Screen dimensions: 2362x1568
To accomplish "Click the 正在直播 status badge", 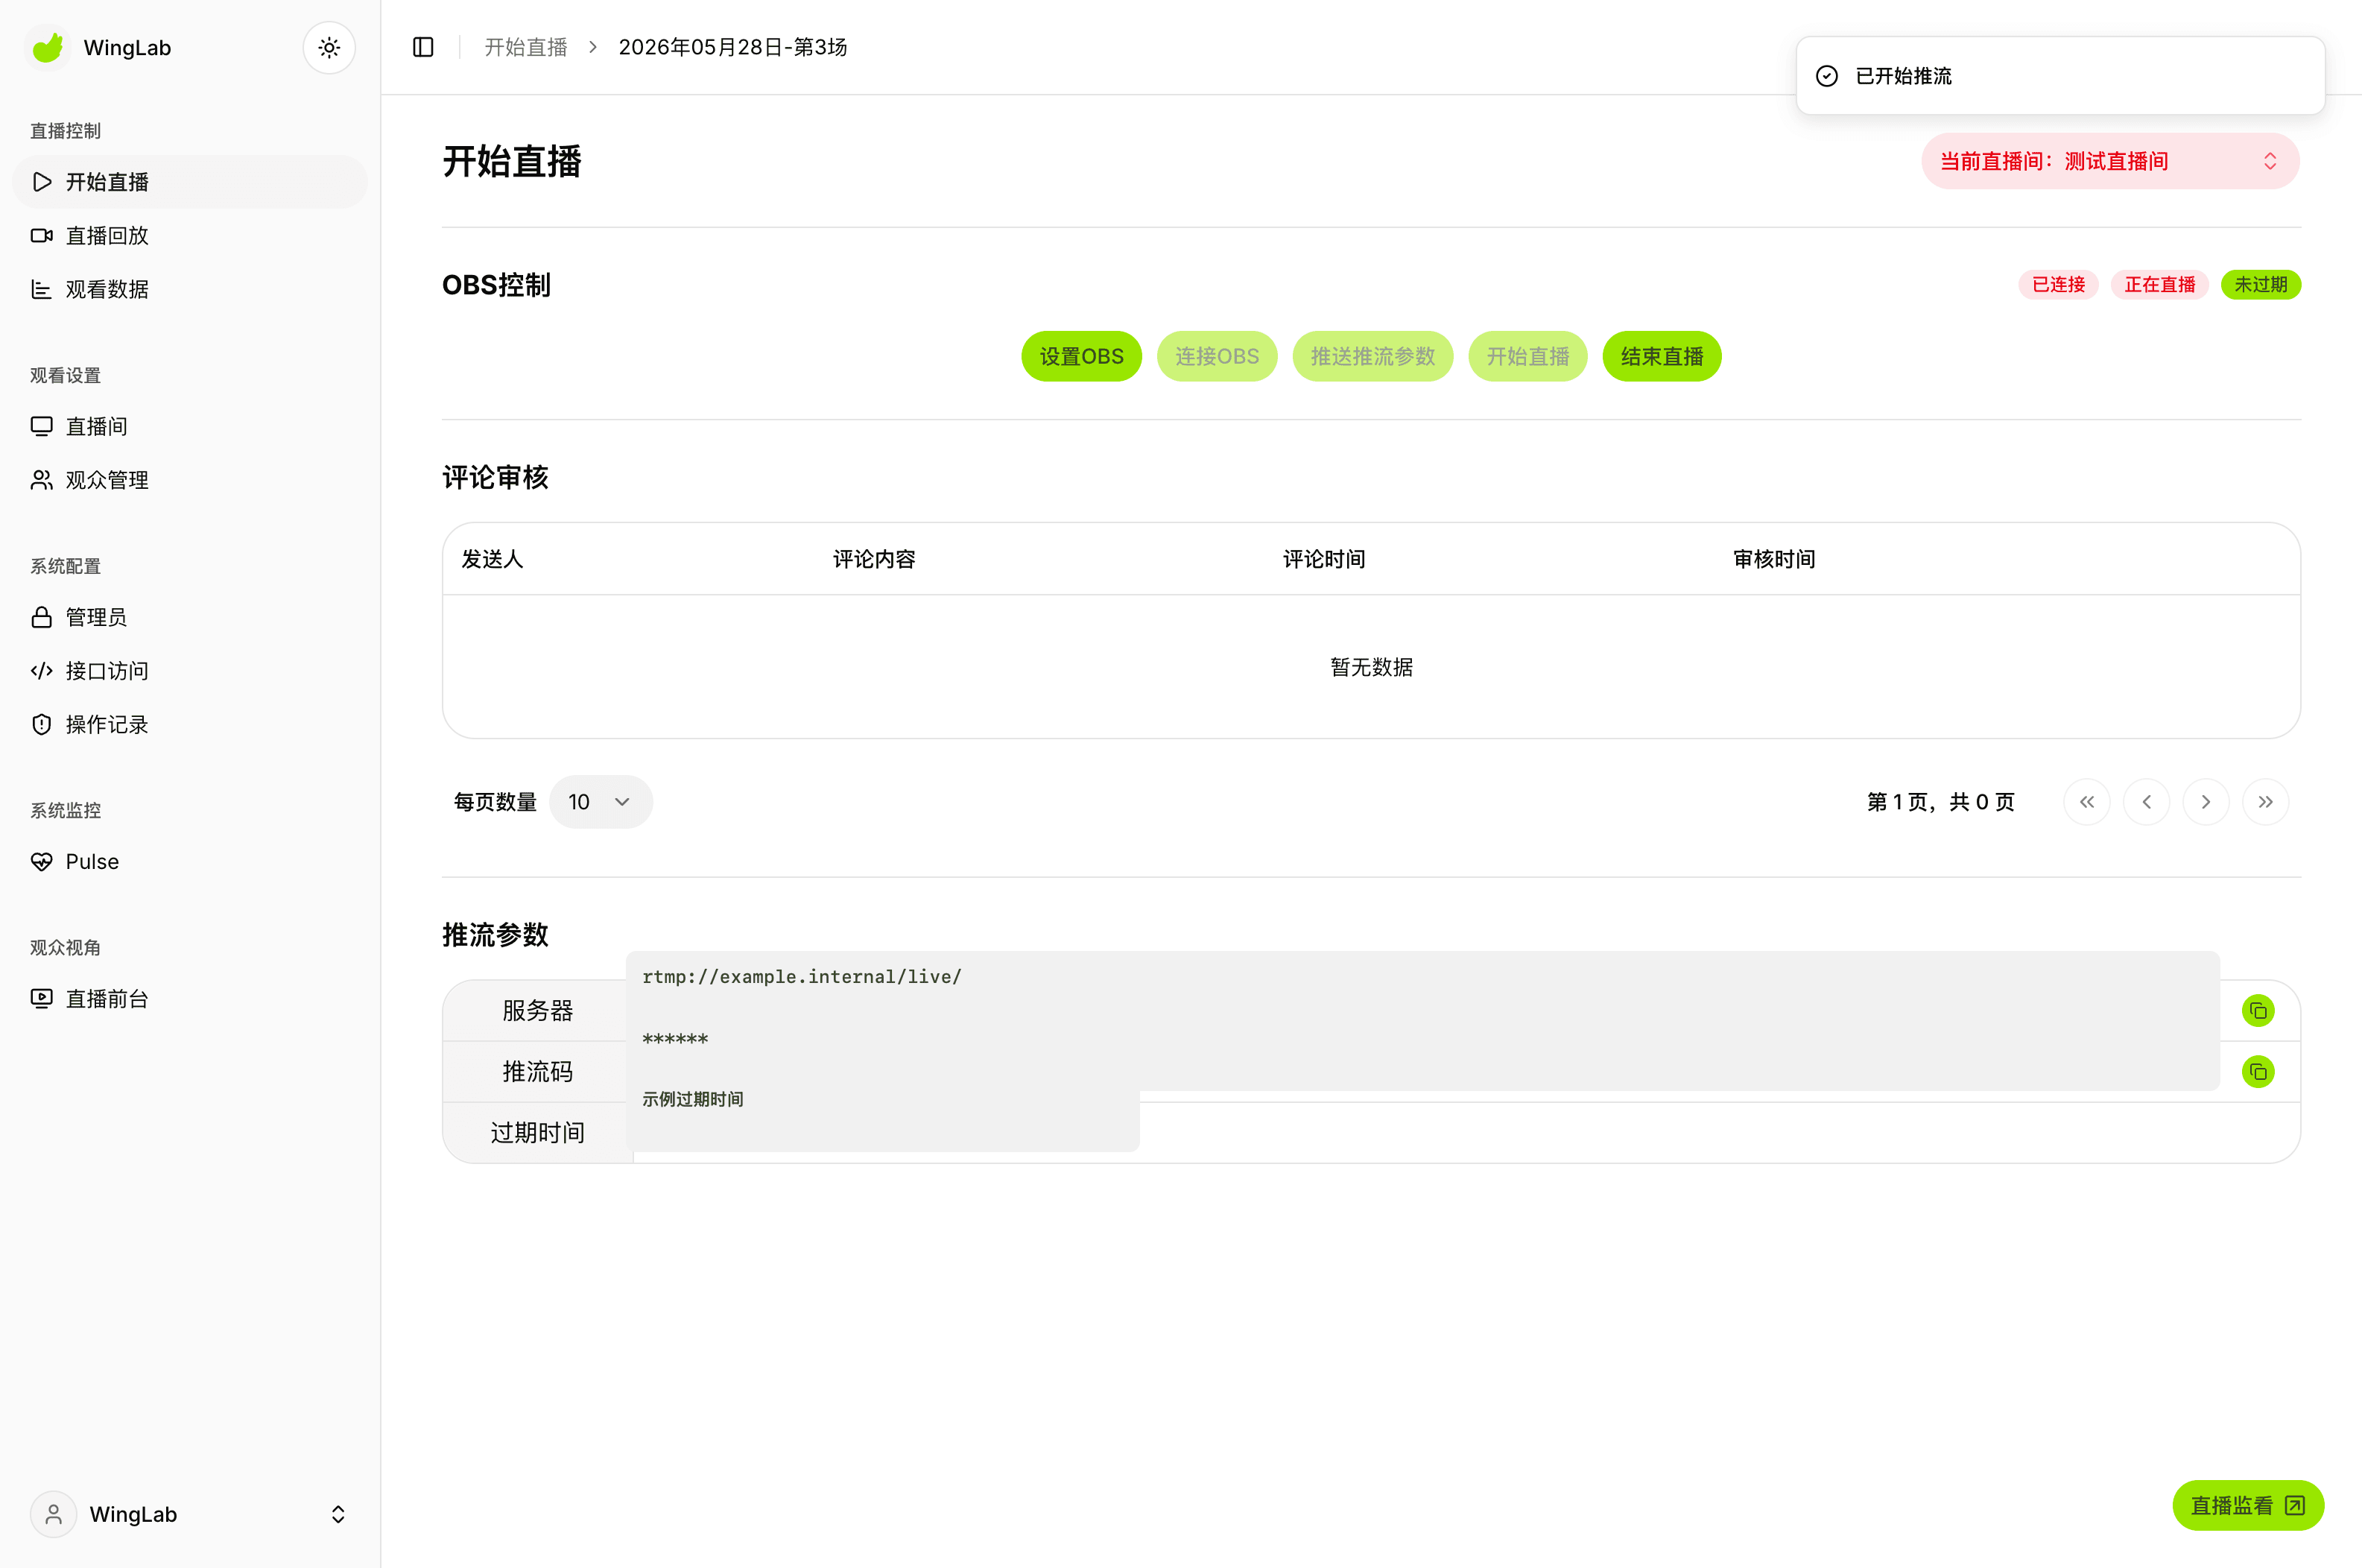I will 2159,284.
